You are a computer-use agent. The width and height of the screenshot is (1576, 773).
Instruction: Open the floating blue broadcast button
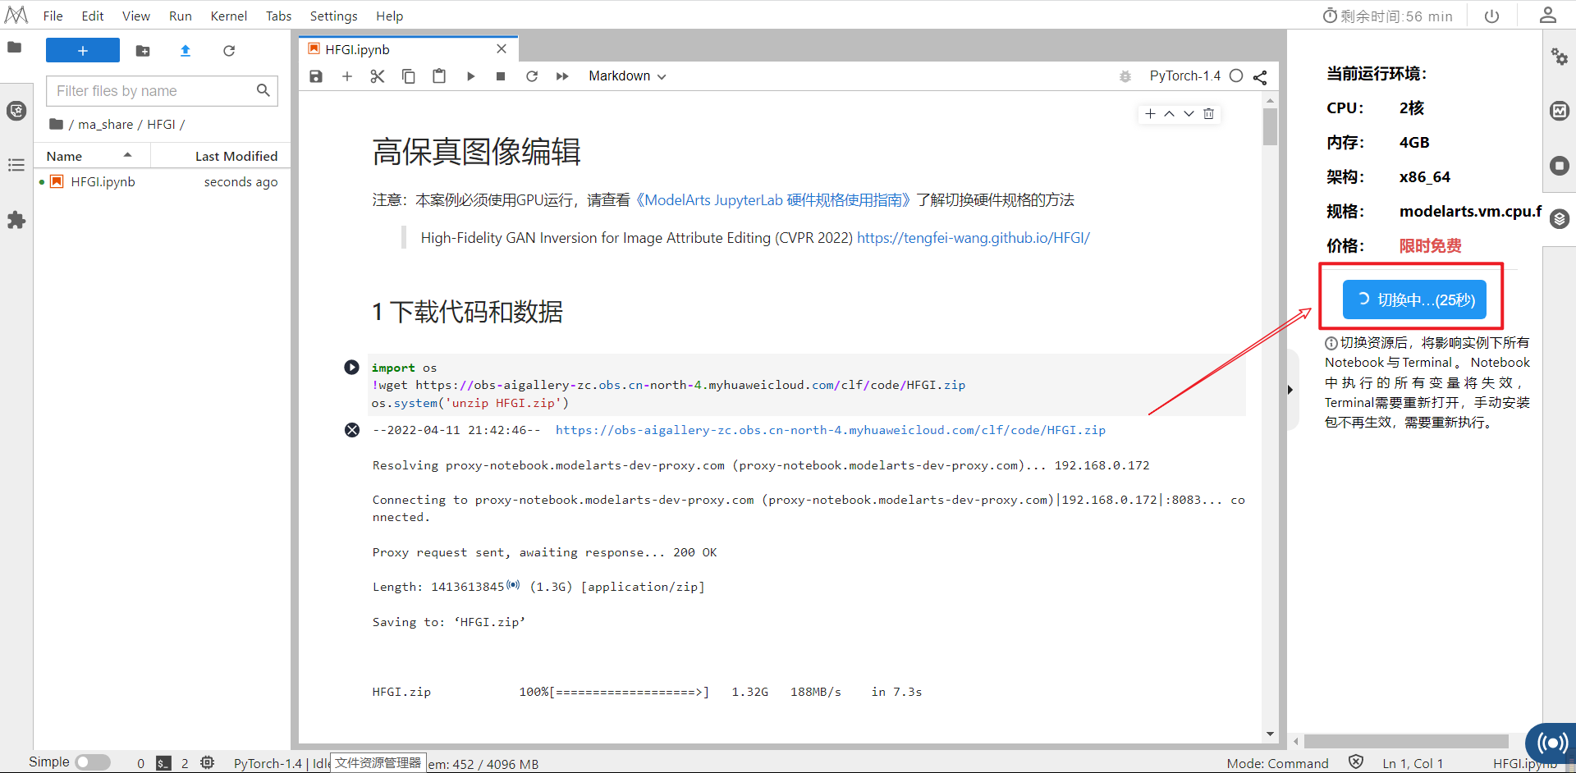[1552, 743]
